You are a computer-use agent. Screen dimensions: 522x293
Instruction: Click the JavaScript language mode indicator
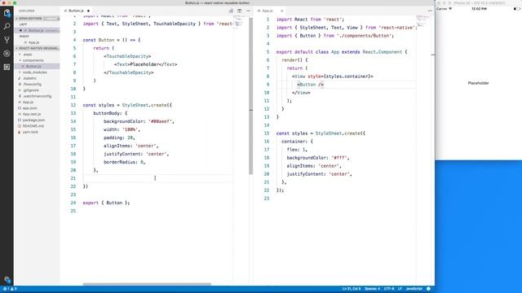[414, 289]
